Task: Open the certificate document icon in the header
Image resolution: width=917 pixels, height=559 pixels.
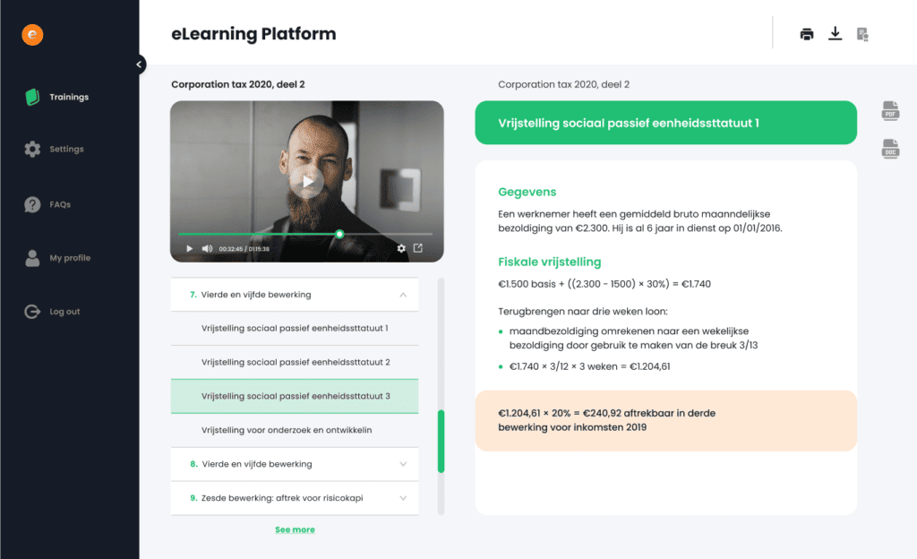Action: click(862, 33)
